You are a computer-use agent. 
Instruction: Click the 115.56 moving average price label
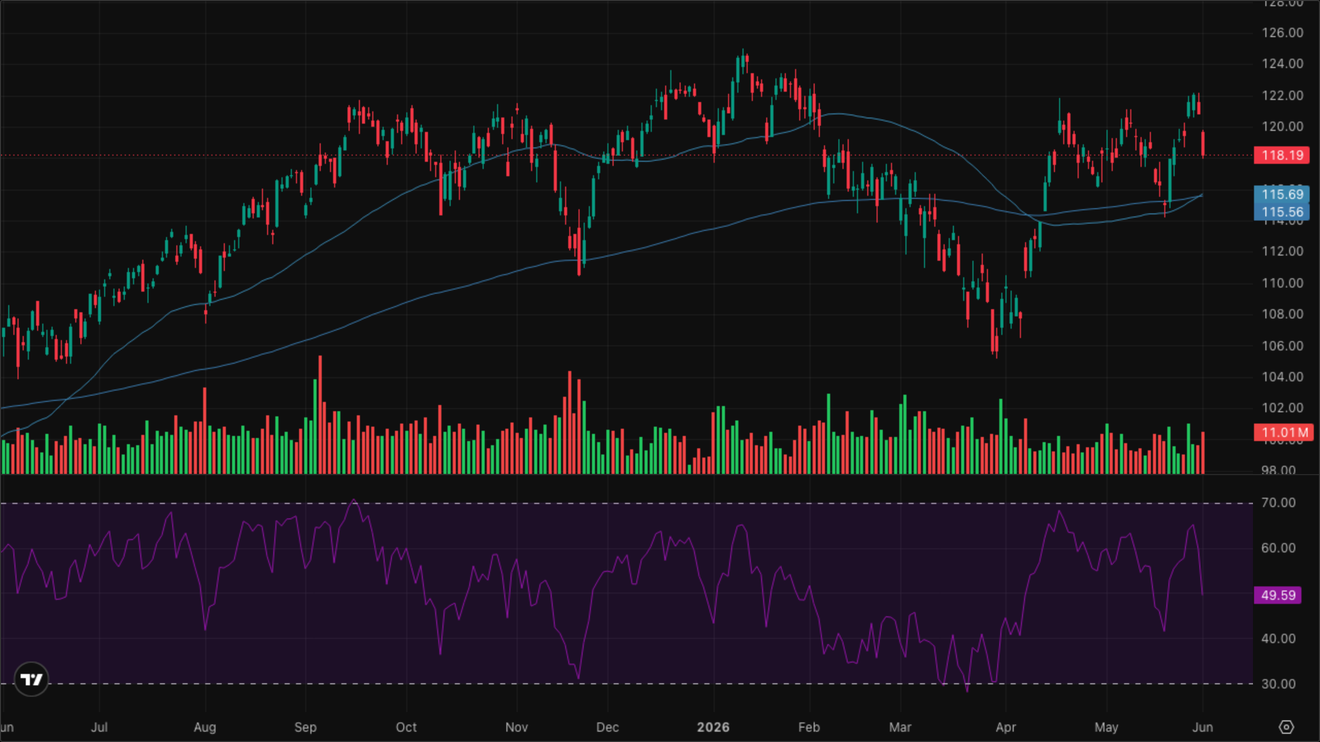(x=1281, y=212)
